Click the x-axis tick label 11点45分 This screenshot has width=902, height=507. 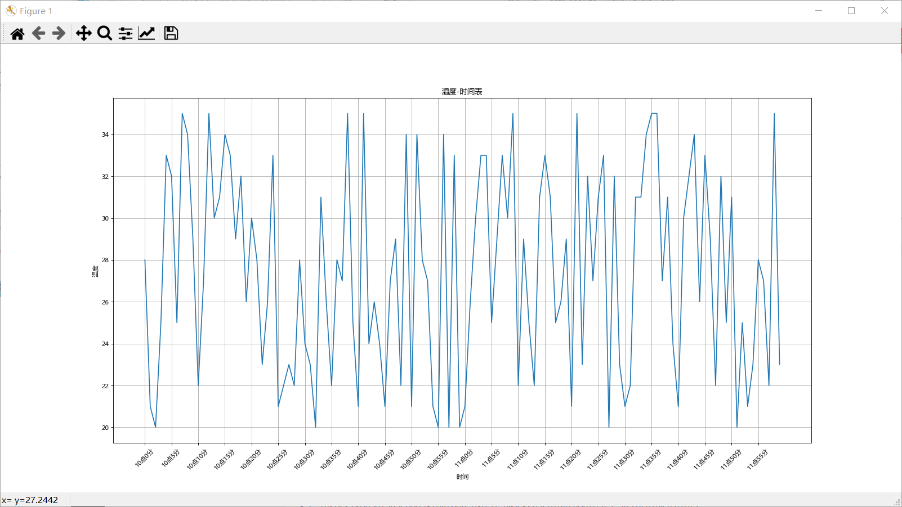[704, 459]
